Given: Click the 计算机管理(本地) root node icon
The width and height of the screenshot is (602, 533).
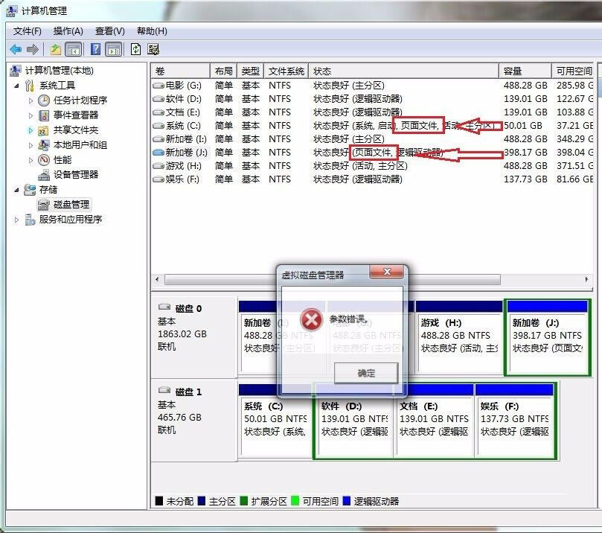Looking at the screenshot, I should click(x=16, y=71).
